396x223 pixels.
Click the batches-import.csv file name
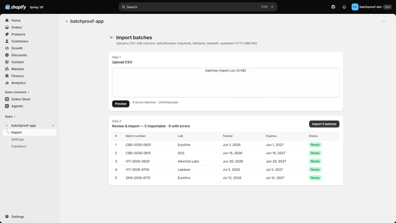tap(225, 70)
